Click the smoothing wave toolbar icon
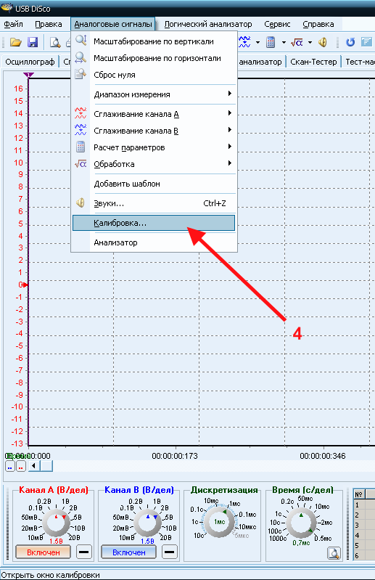 pos(244,42)
